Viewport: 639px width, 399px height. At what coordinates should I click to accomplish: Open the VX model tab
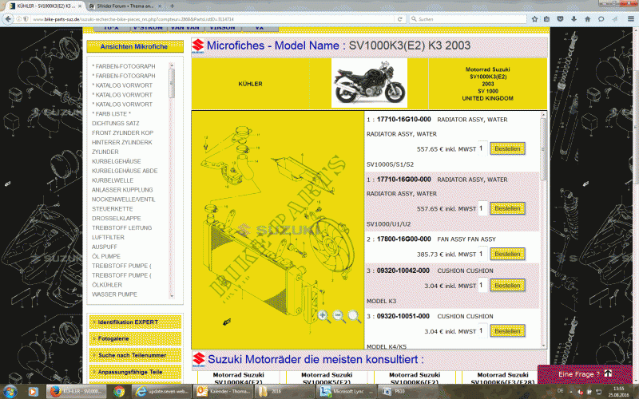tap(260, 28)
